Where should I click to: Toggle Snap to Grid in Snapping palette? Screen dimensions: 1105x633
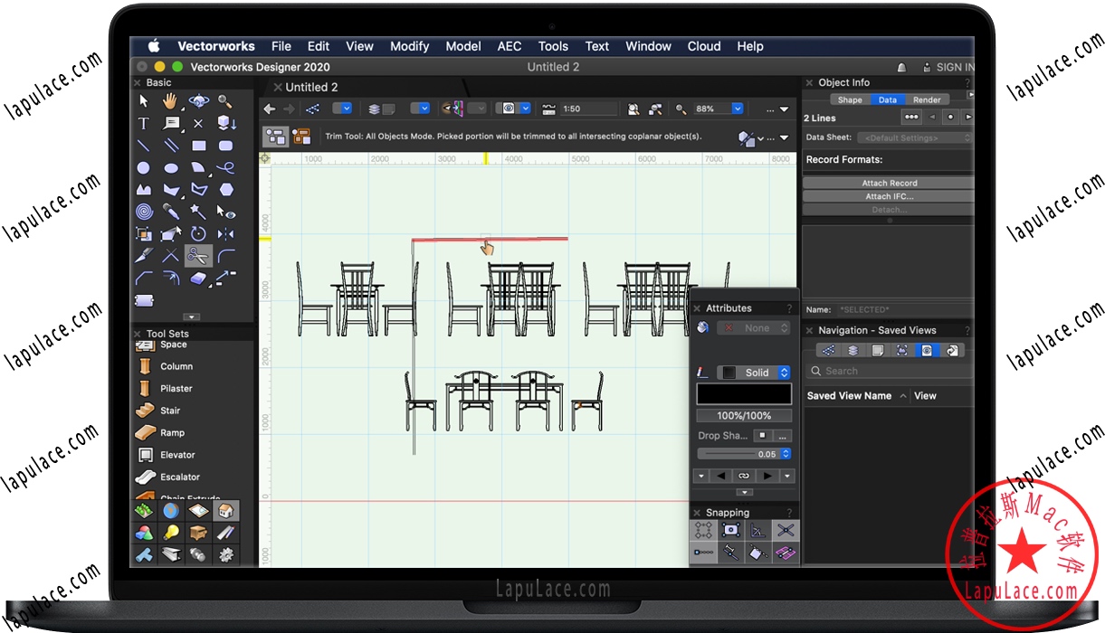(x=703, y=530)
